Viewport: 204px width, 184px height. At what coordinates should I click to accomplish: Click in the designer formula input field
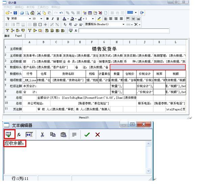pos(124,31)
